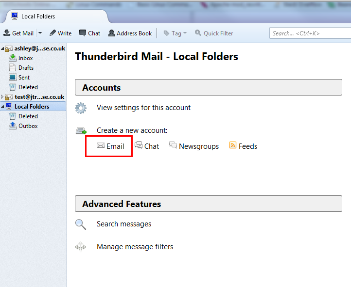Click the Outbox tray icon

[13, 126]
